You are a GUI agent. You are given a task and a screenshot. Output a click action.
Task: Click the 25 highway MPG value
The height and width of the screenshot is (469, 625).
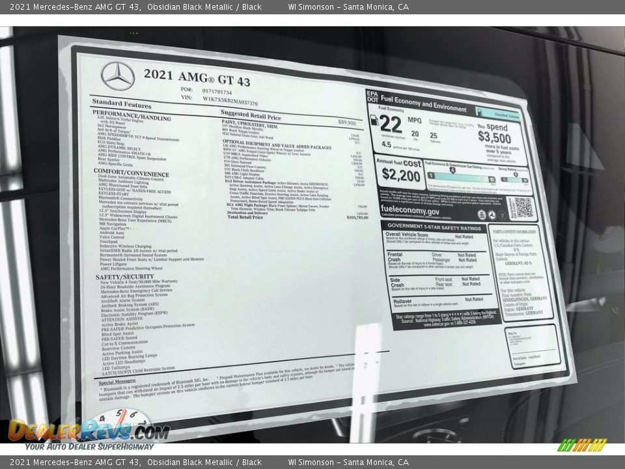[434, 135]
